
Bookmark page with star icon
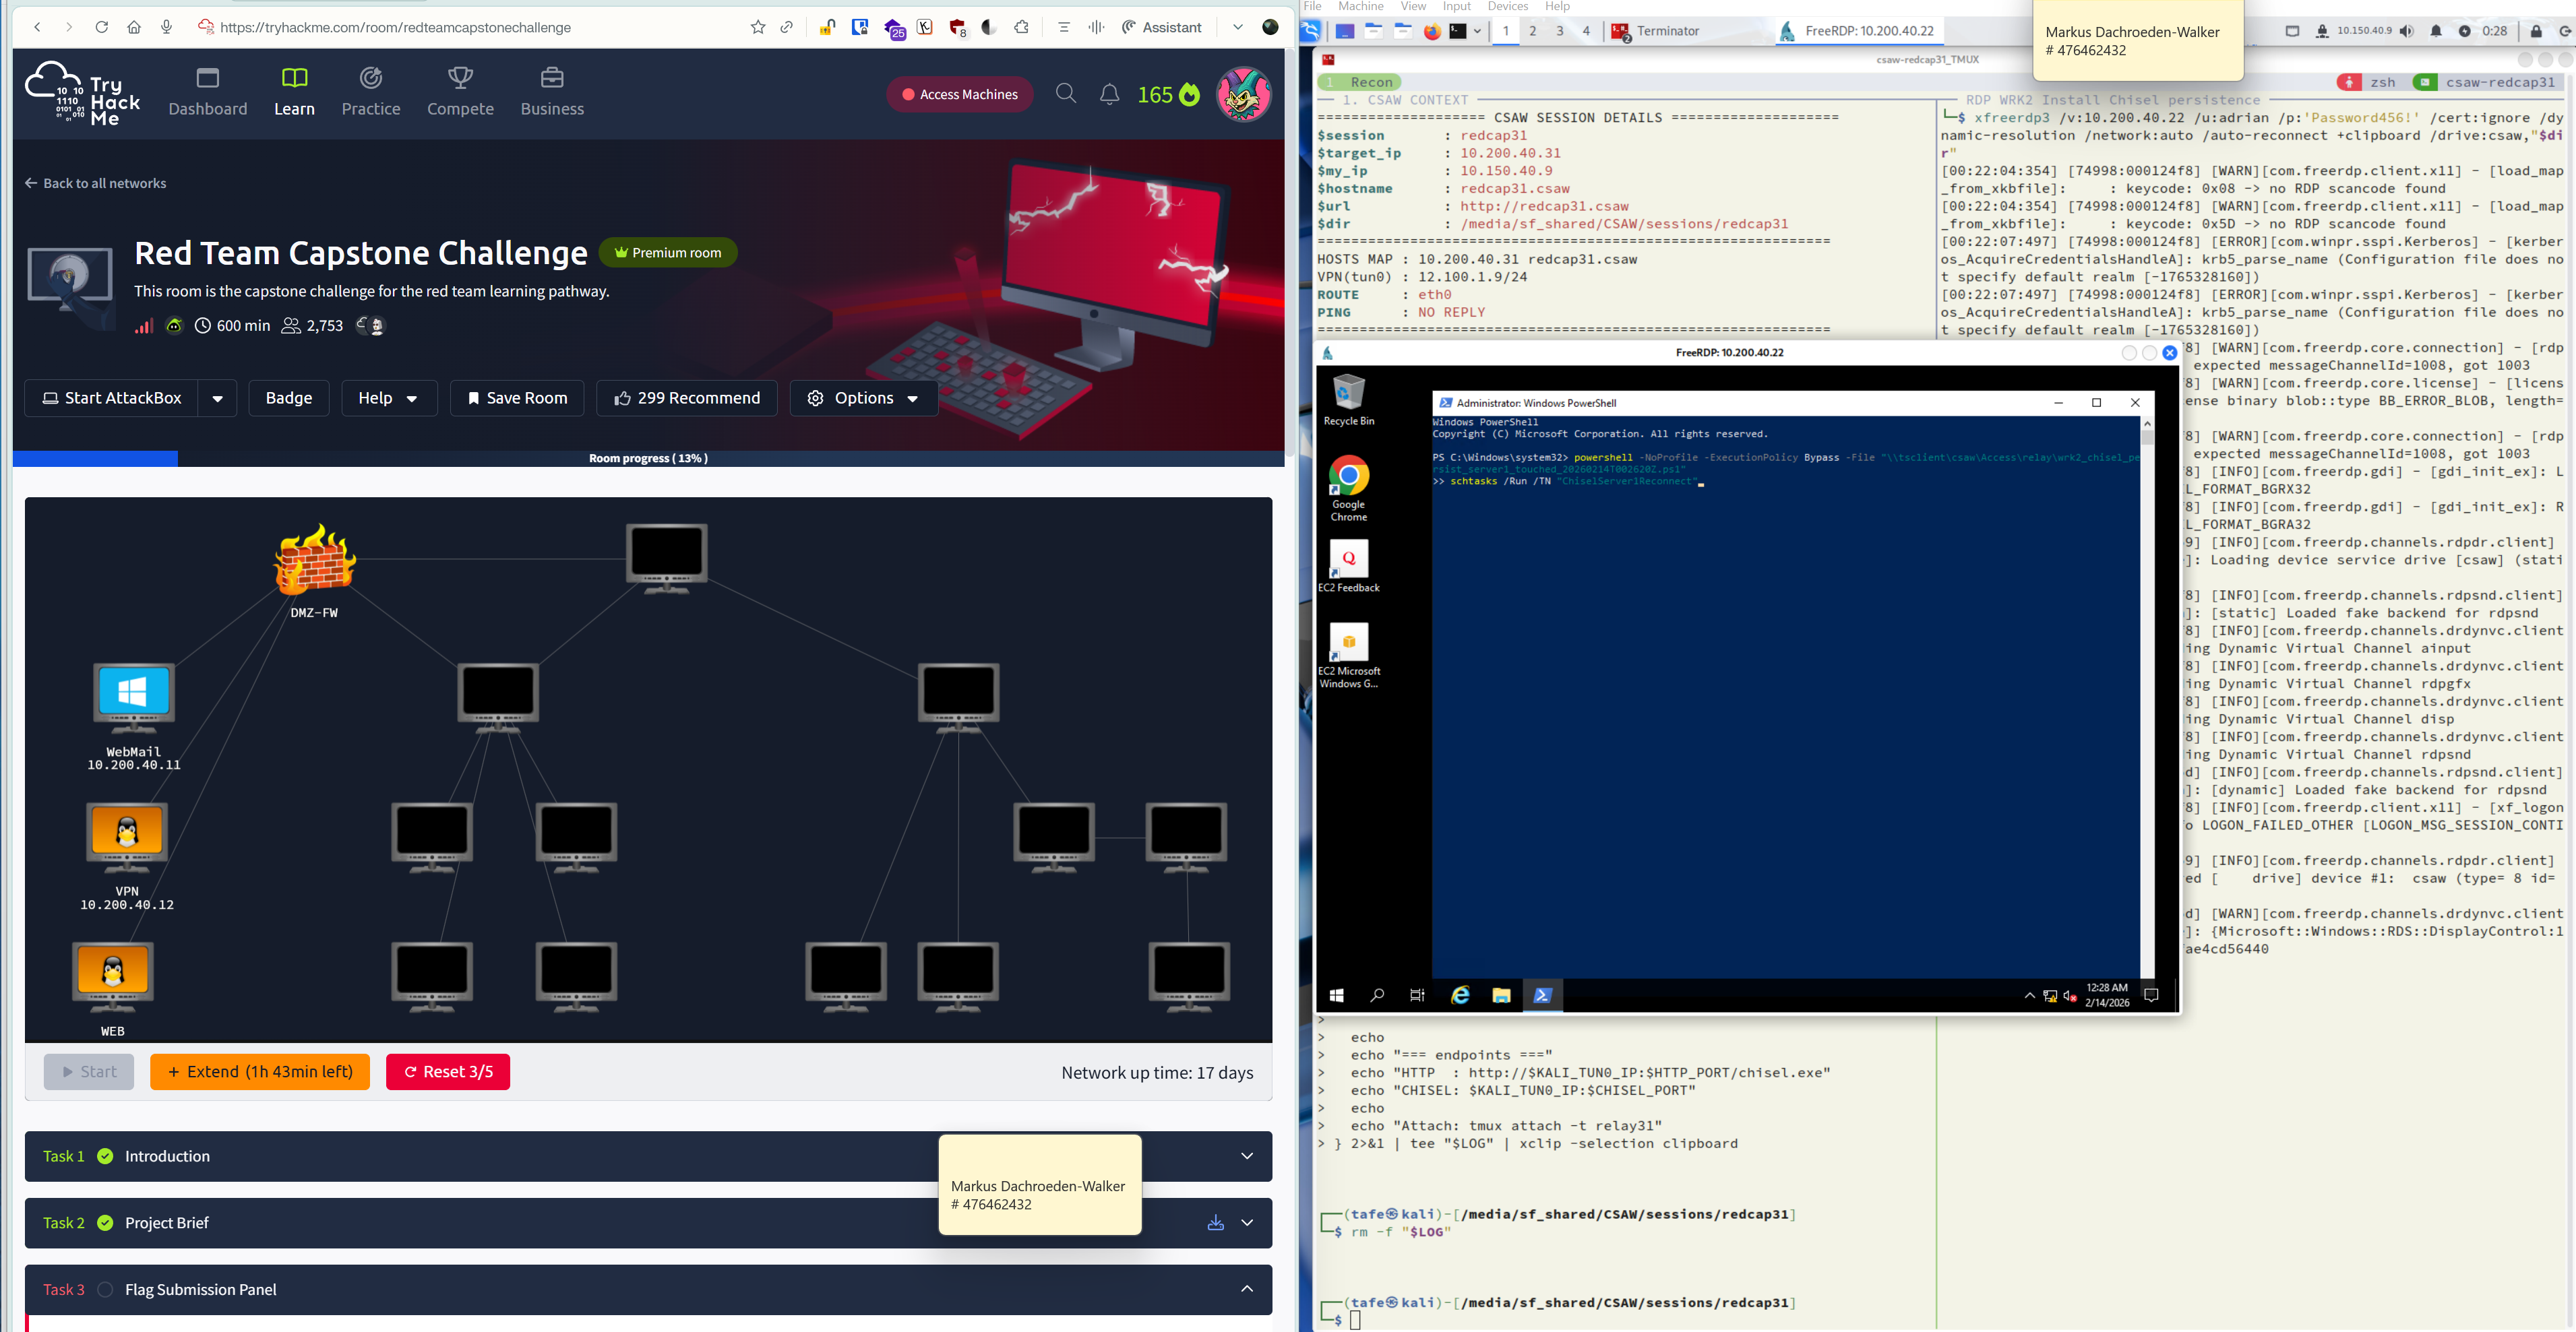pyautogui.click(x=757, y=27)
